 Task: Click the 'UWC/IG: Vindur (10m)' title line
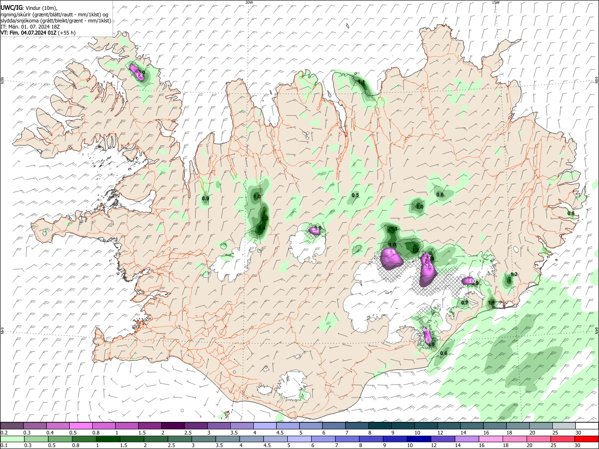coord(29,7)
